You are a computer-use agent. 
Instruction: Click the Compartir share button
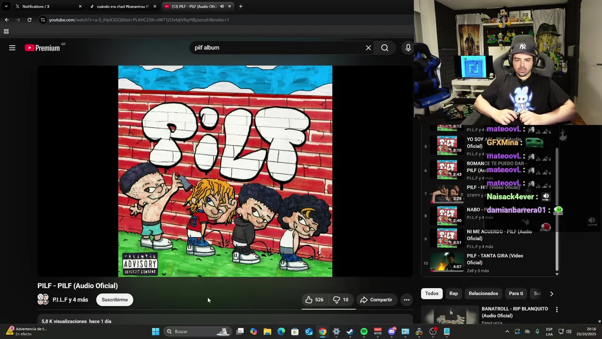(376, 299)
